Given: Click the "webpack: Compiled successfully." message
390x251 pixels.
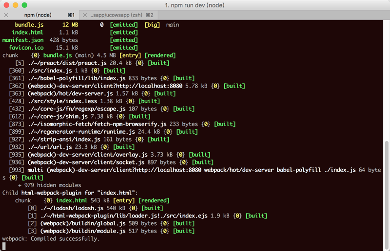Looking at the screenshot, I should (x=51, y=239).
